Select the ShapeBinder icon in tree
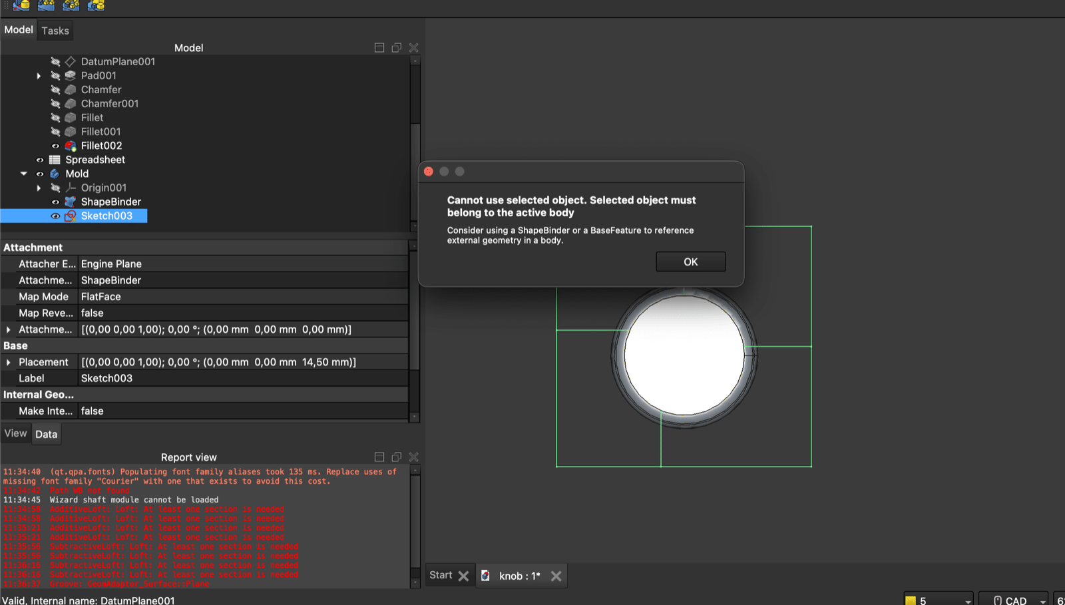The width and height of the screenshot is (1065, 605). (71, 202)
